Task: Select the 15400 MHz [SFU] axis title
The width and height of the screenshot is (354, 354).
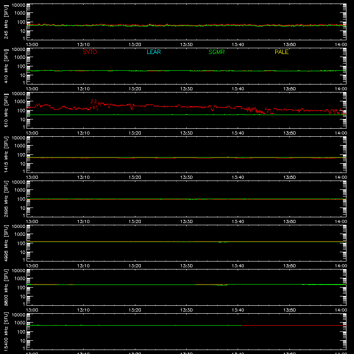Action: point(6,332)
